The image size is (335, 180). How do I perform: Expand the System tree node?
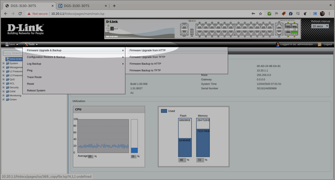pos(4,63)
